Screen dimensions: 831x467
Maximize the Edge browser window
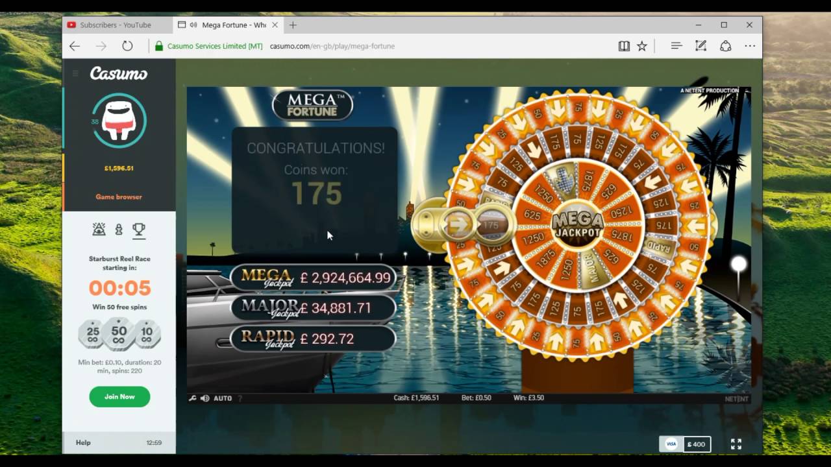pos(724,25)
